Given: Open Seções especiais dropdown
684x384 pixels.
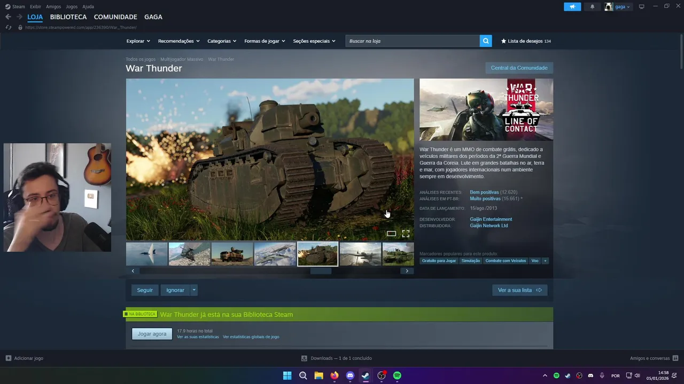Looking at the screenshot, I should click(314, 41).
